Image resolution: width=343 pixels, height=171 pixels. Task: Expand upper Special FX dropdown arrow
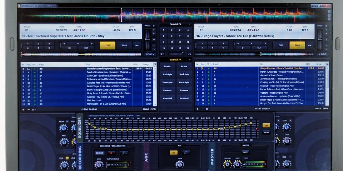coord(189,25)
